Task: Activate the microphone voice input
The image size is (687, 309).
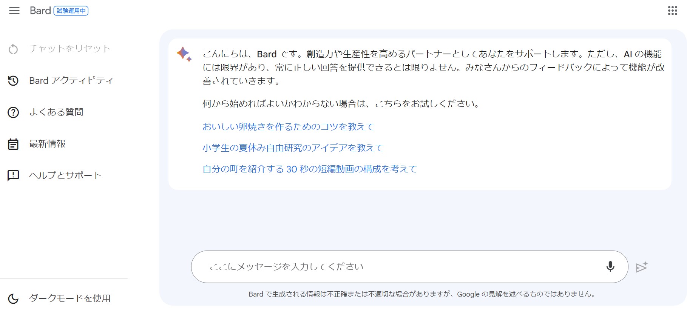Action: [x=610, y=266]
